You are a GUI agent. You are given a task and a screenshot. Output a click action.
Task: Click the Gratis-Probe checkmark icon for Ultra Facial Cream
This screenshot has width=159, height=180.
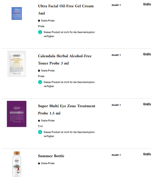(x=39, y=21)
